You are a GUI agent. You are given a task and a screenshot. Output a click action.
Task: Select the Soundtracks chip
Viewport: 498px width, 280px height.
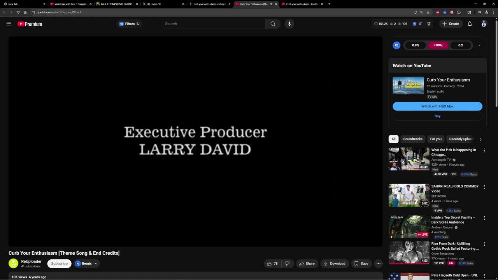[x=413, y=139]
